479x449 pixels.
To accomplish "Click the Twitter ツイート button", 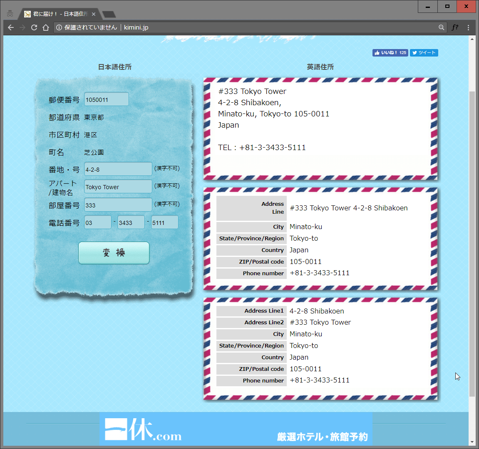I will (x=424, y=53).
